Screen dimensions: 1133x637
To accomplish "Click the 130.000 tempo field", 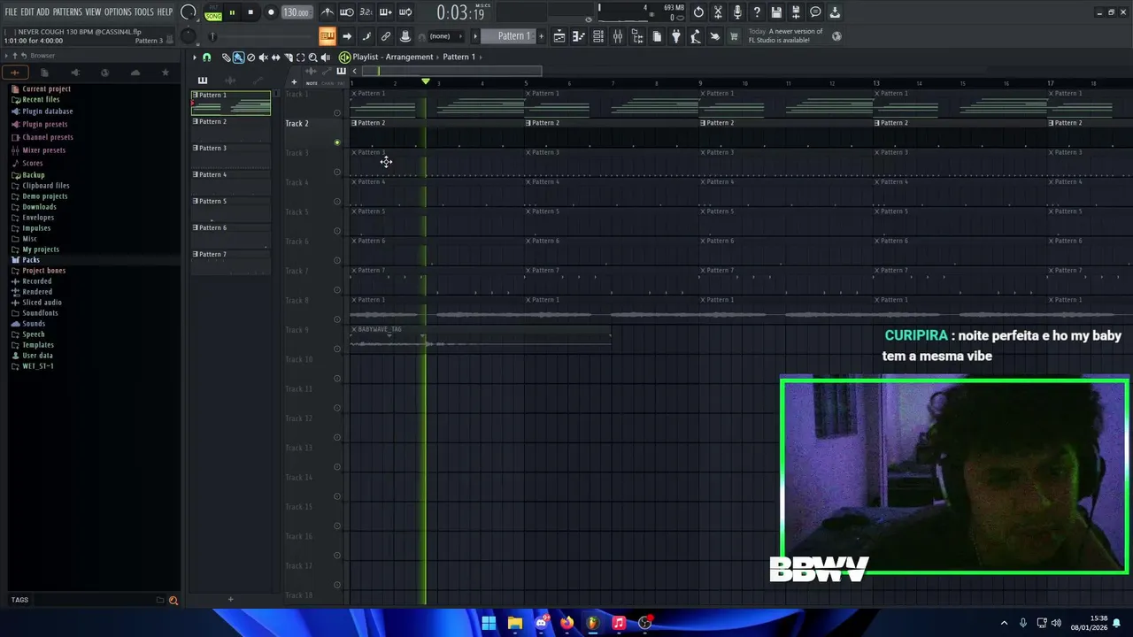I will point(297,12).
